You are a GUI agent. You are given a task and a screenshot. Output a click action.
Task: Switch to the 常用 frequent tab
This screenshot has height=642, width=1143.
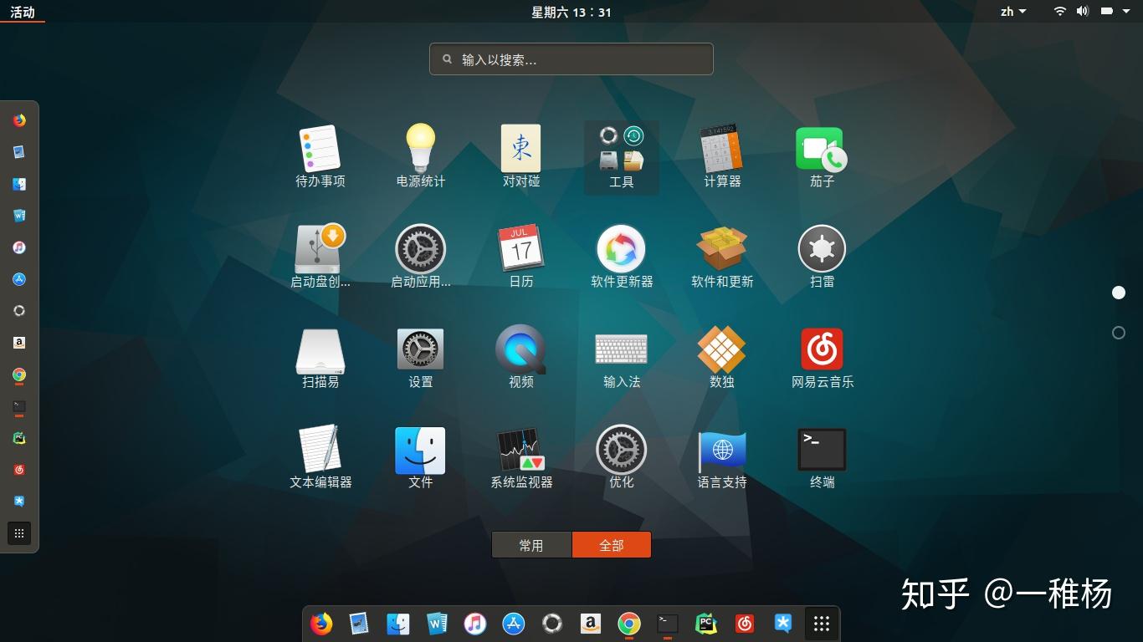531,545
